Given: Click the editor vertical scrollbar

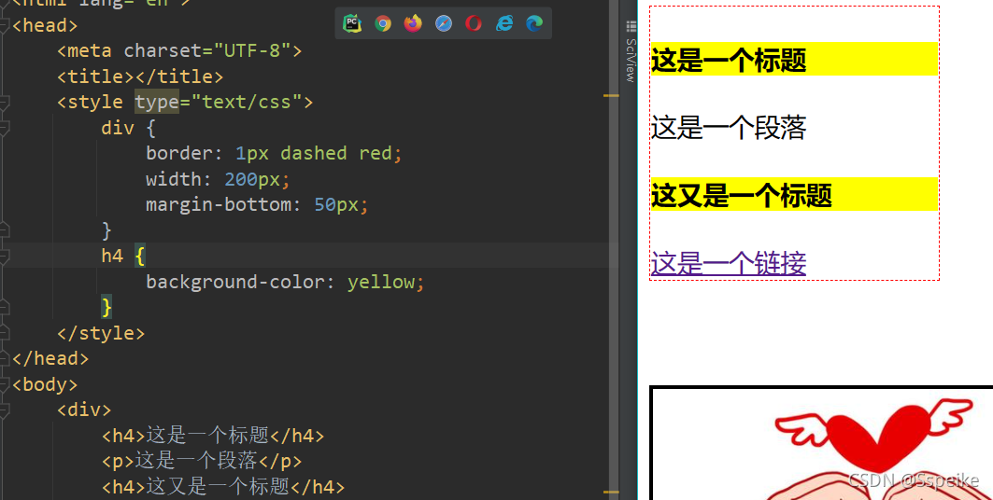Looking at the screenshot, I should tap(614, 250).
